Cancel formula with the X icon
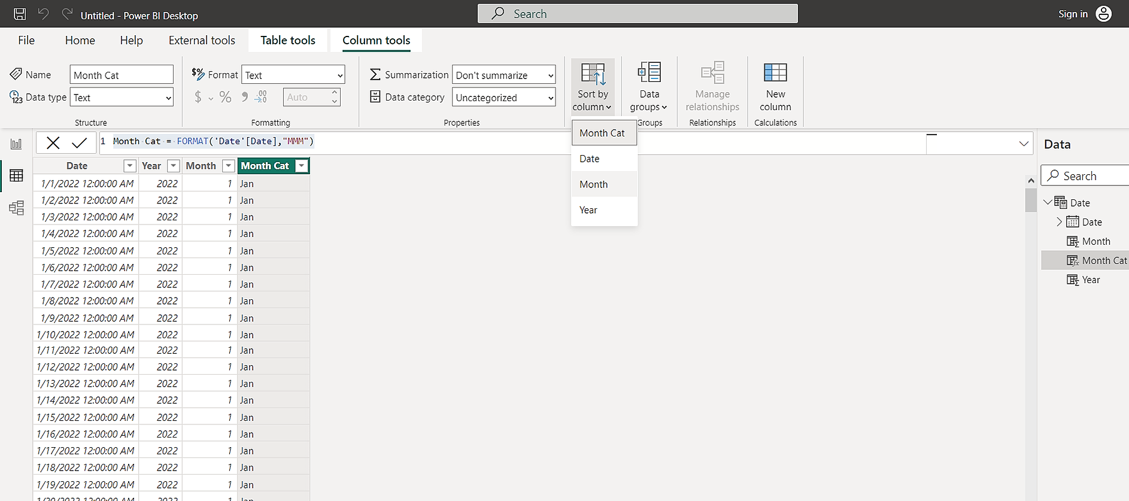Image resolution: width=1129 pixels, height=501 pixels. (53, 142)
